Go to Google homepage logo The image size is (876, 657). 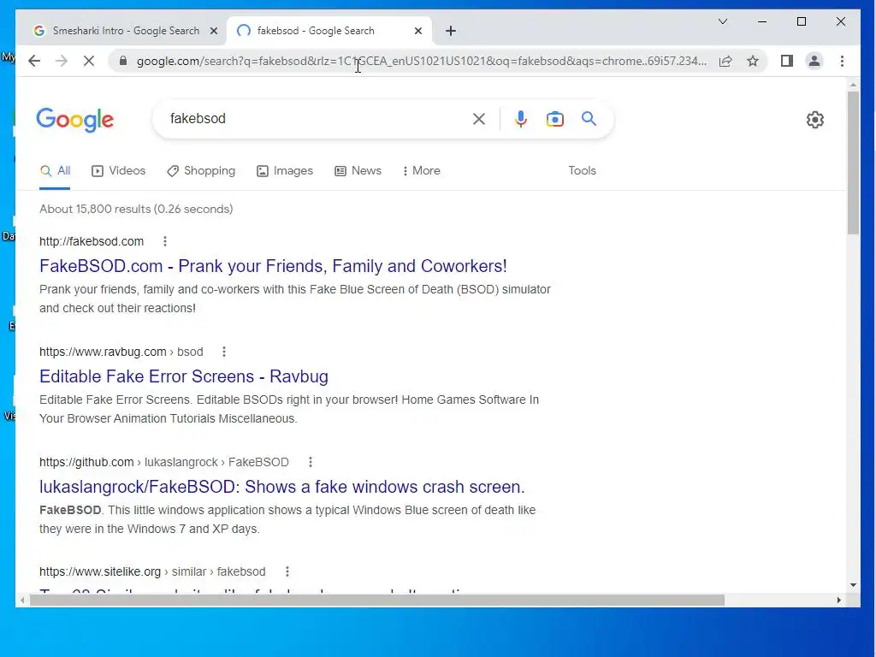(x=75, y=120)
